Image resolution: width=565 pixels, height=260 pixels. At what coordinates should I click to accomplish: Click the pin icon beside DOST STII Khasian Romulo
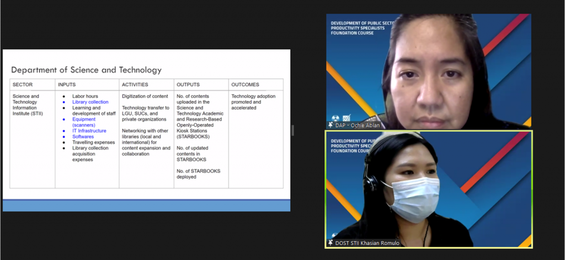(x=330, y=243)
